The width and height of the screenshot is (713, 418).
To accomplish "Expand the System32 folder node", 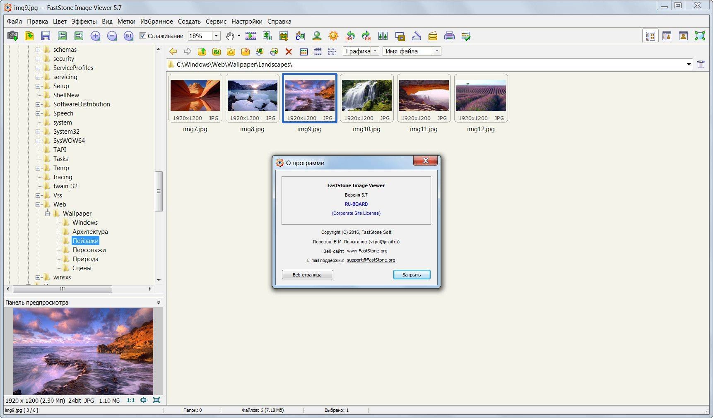I will [x=38, y=132].
